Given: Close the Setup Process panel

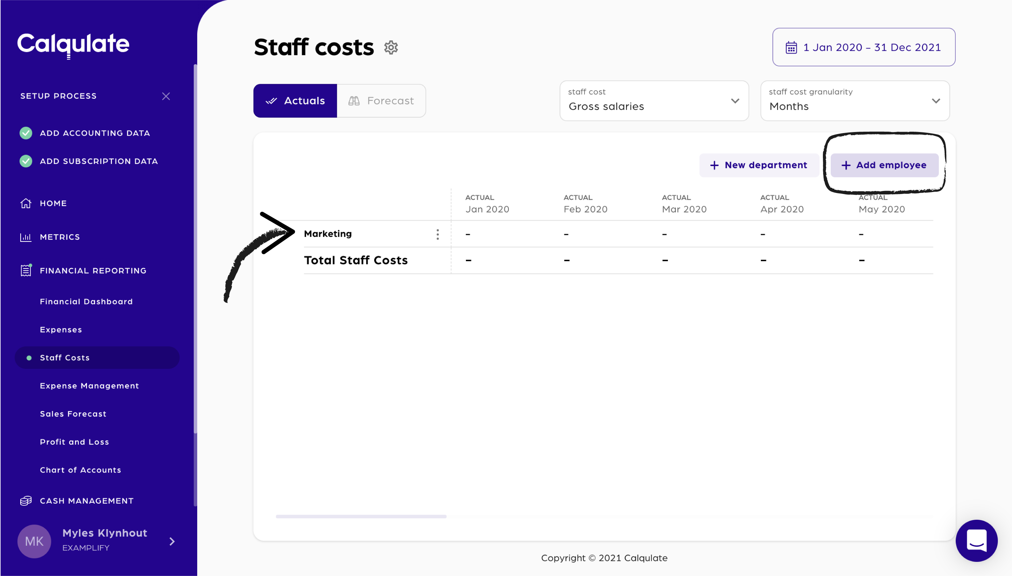Looking at the screenshot, I should pyautogui.click(x=166, y=96).
